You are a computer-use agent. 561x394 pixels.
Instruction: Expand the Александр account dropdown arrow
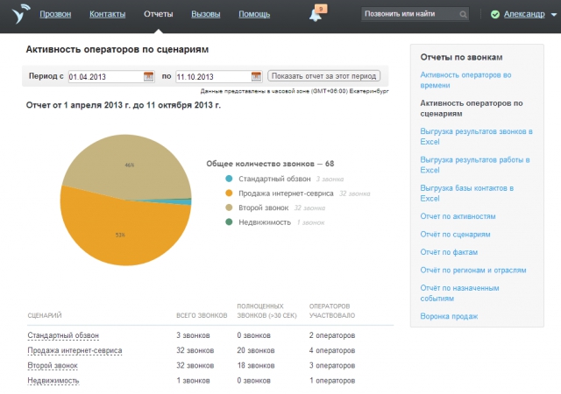(553, 15)
